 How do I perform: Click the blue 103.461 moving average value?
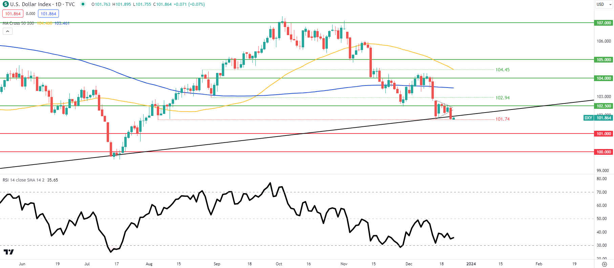[62, 23]
